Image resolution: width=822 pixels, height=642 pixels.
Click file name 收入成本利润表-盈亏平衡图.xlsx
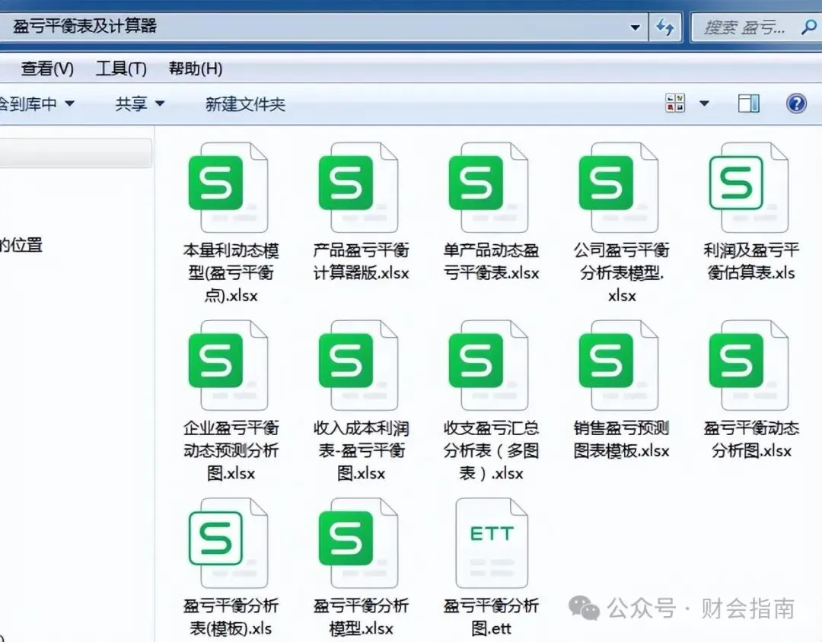pos(361,451)
